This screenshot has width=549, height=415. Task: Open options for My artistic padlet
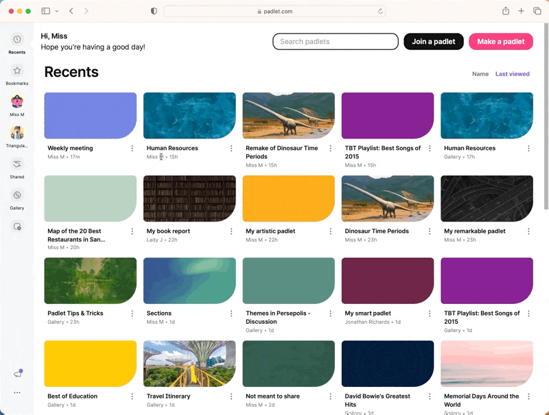(330, 231)
